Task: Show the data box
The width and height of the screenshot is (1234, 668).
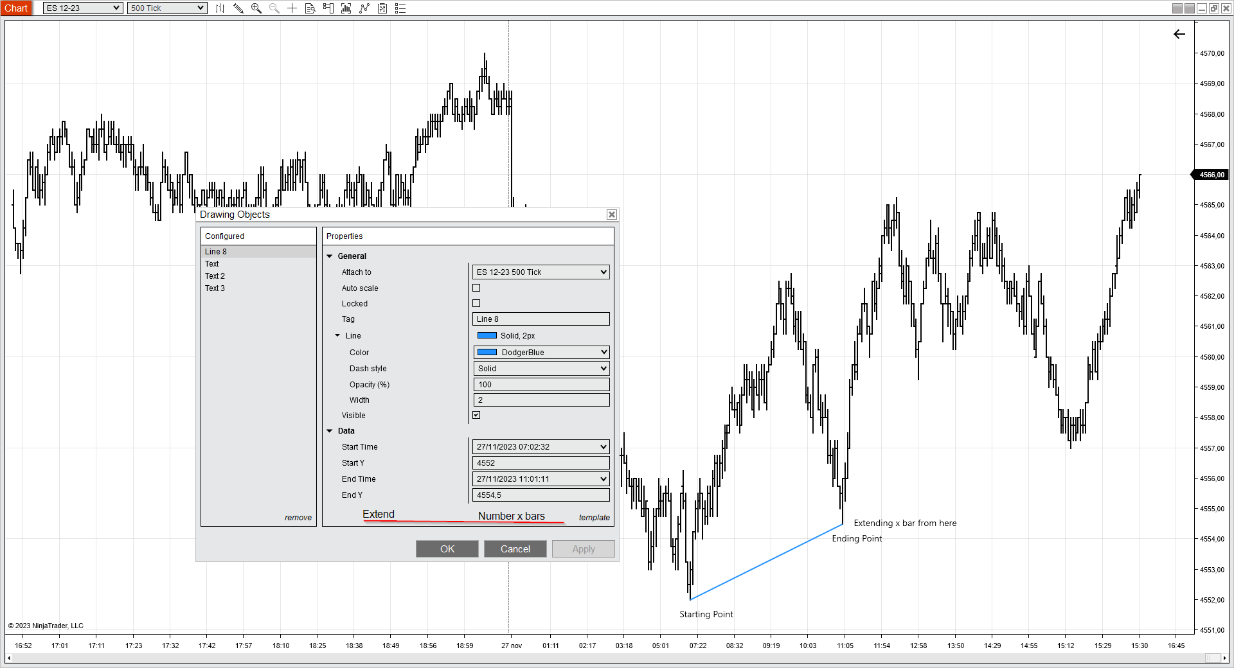Action: click(x=310, y=8)
